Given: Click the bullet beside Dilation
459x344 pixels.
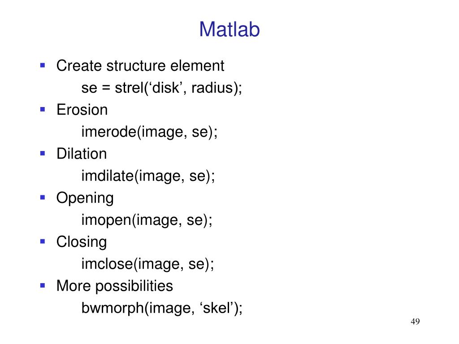Looking at the screenshot, I should pos(43,153).
